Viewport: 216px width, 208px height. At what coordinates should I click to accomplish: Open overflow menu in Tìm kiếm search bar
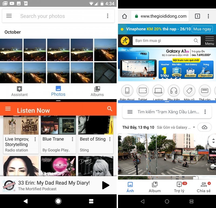click(x=205, y=112)
